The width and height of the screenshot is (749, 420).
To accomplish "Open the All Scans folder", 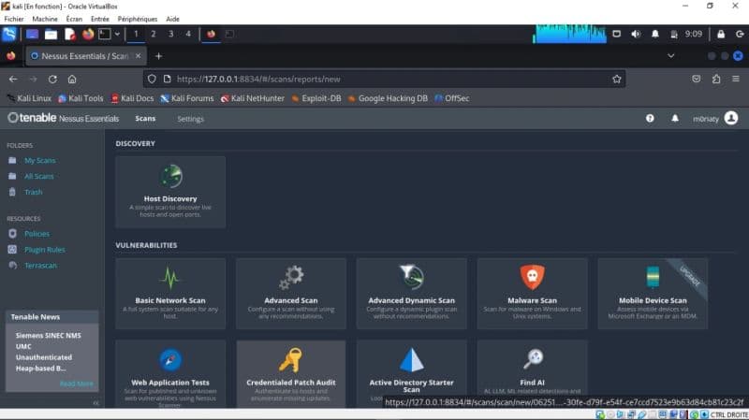I will click(x=39, y=176).
